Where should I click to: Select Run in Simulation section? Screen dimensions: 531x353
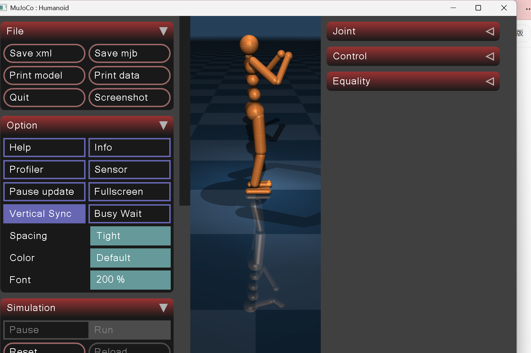[129, 330]
